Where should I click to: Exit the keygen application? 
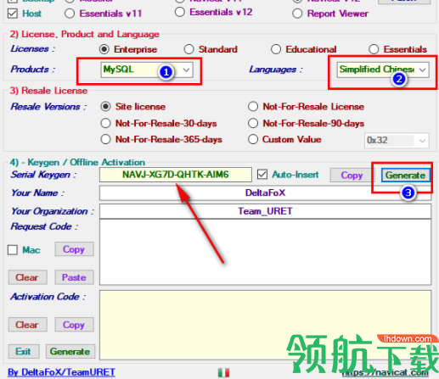24,351
